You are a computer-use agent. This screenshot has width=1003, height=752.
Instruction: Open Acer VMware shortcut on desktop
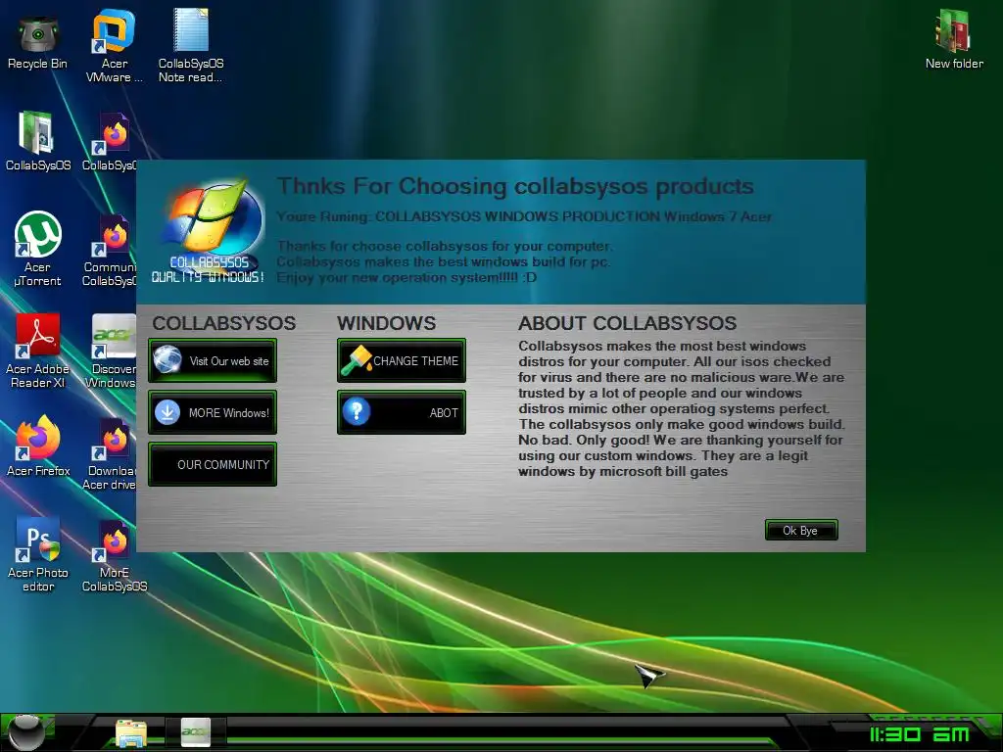[x=114, y=46]
